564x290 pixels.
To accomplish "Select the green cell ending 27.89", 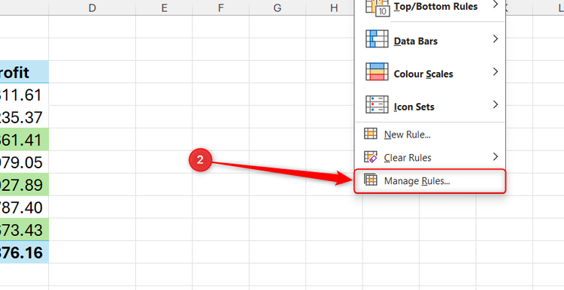I will point(24,185).
